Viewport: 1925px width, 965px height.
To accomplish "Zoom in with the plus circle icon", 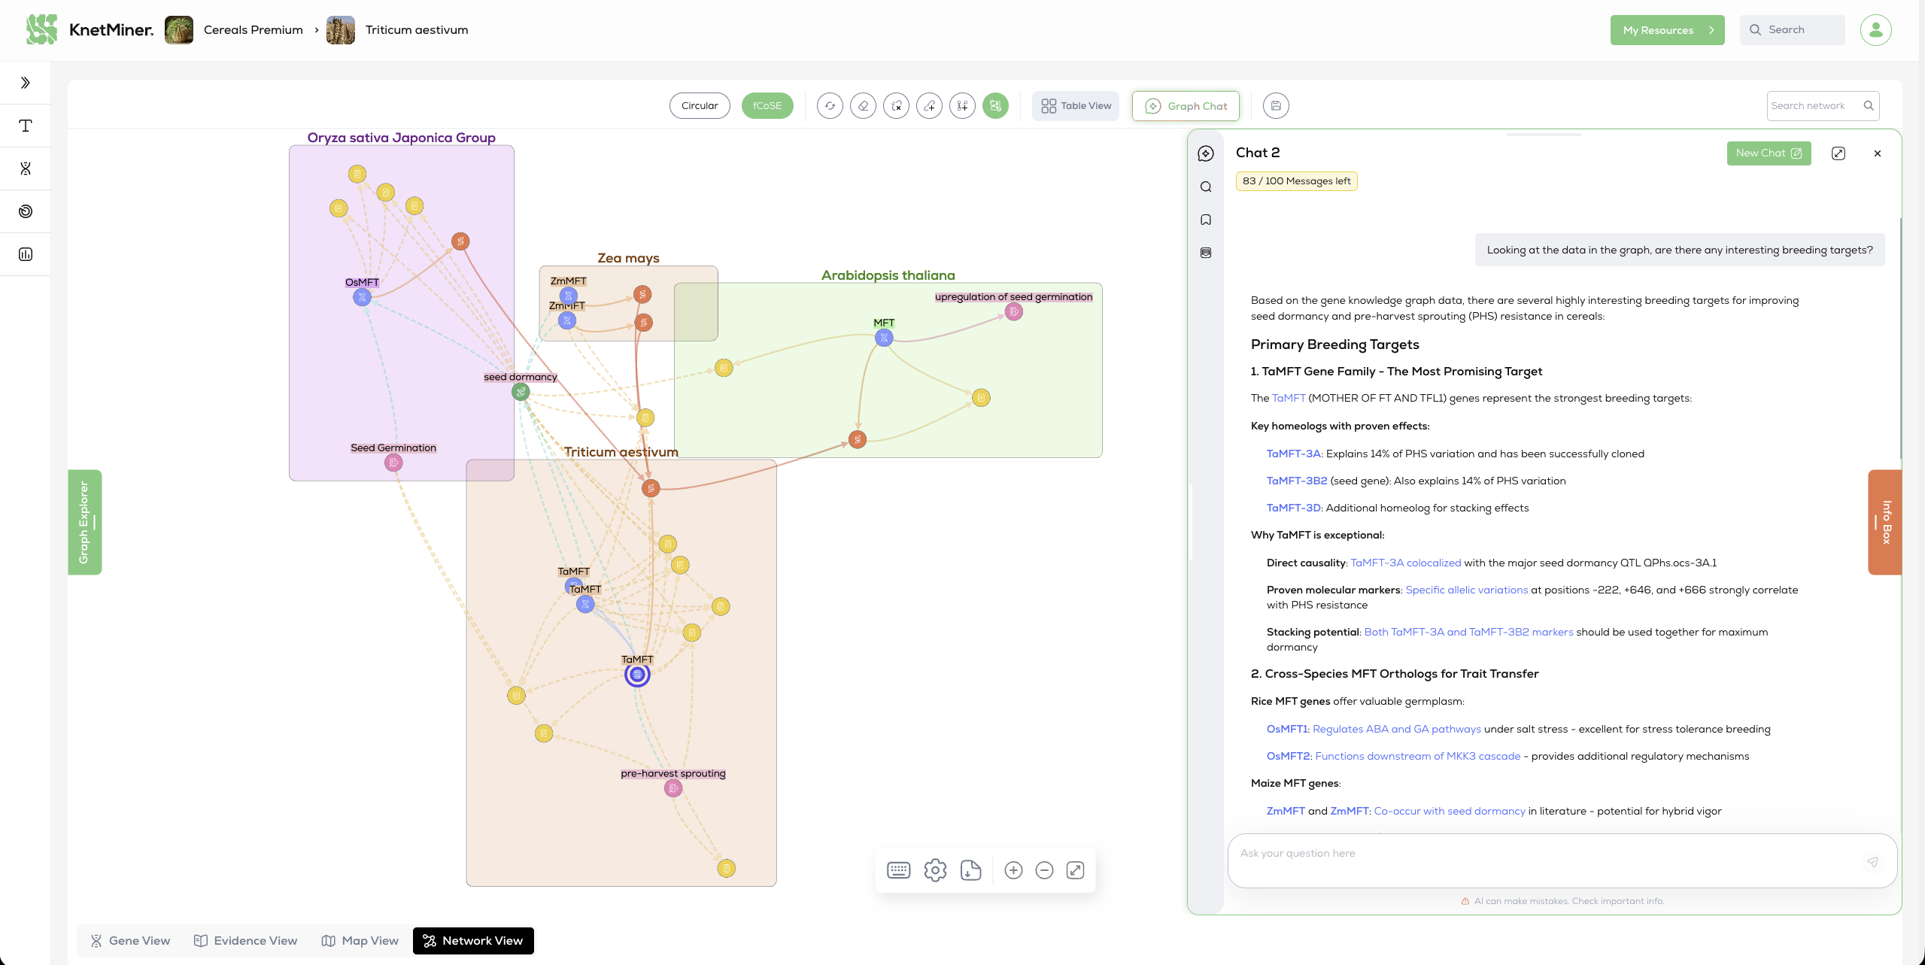I will coord(1013,870).
